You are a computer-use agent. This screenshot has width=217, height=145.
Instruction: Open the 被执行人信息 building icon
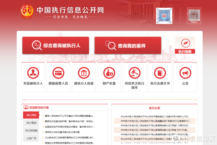[84, 73]
